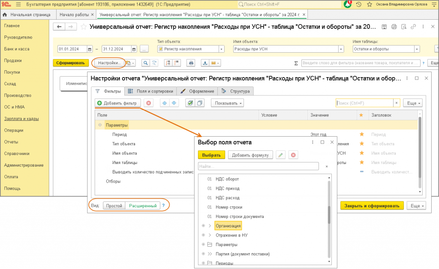This screenshot has height=269, width=439.
Task: Open the Имя таблицы dropdown
Action: click(x=417, y=49)
